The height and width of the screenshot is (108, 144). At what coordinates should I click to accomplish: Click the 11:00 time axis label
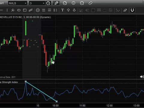tap(82, 106)
